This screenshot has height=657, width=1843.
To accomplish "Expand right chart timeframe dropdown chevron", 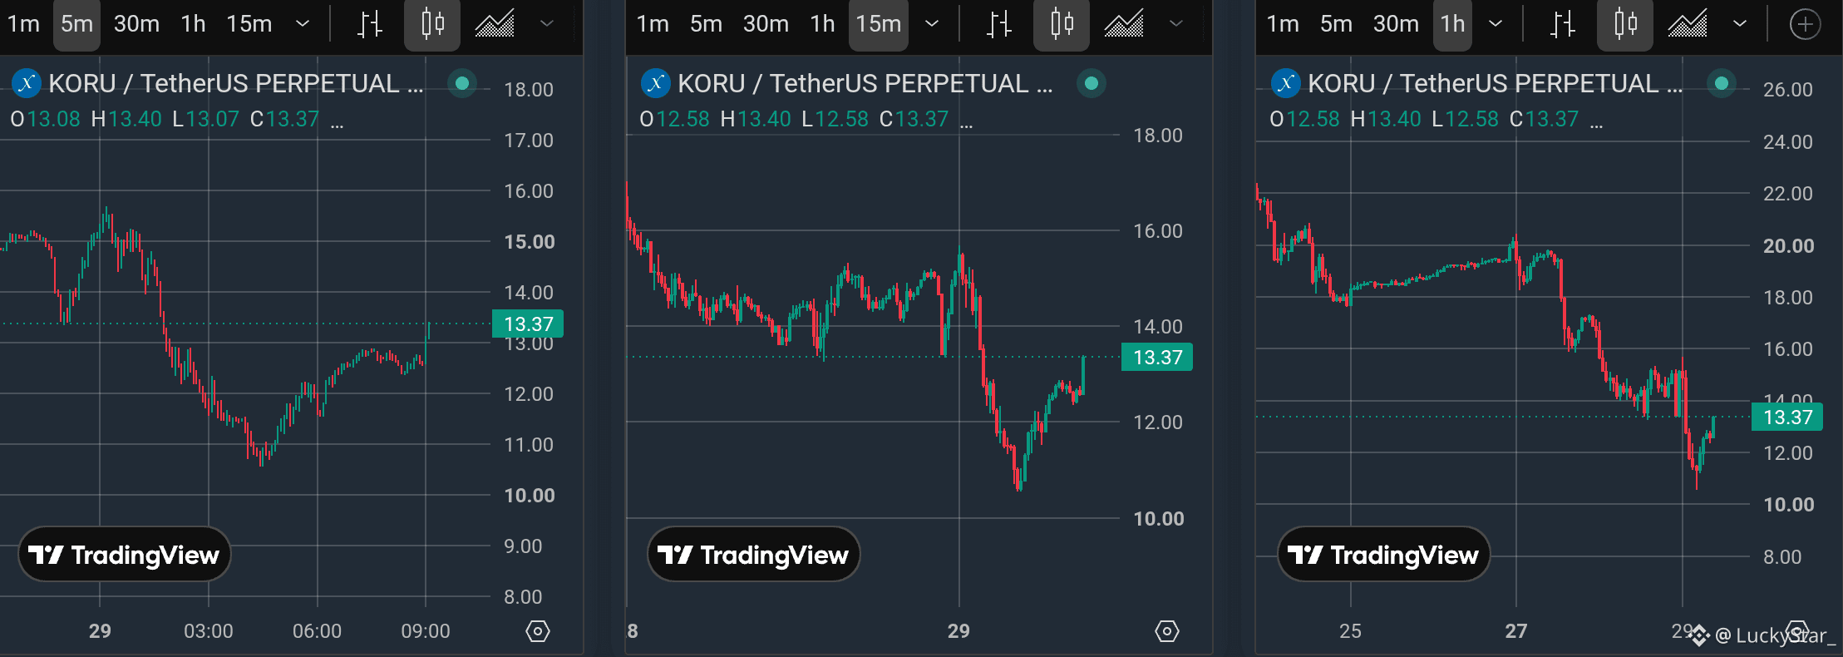I will [1496, 24].
